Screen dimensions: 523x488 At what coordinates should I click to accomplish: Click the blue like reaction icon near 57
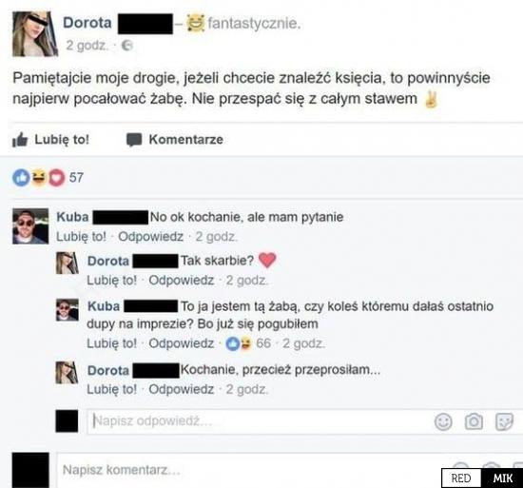[x=21, y=178]
